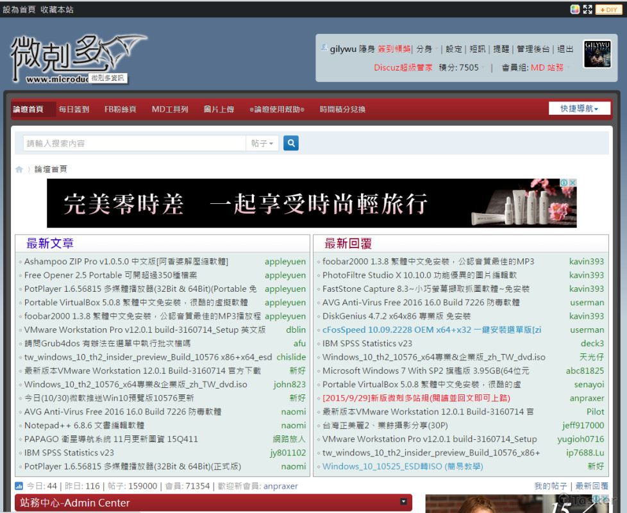
Task: Open the colorful style switcher icon
Action: coord(575,9)
